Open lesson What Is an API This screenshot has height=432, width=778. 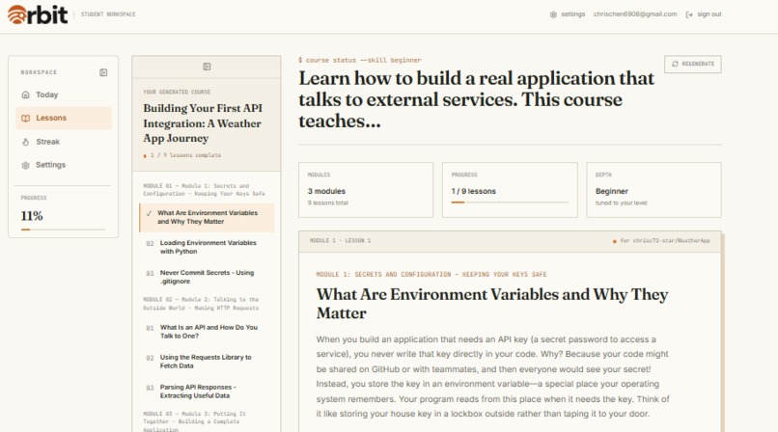pyautogui.click(x=207, y=332)
